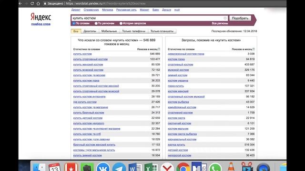Select Последнее обновление: 12.04.2018 text
This screenshot has width=305, height=171.
(234, 31)
